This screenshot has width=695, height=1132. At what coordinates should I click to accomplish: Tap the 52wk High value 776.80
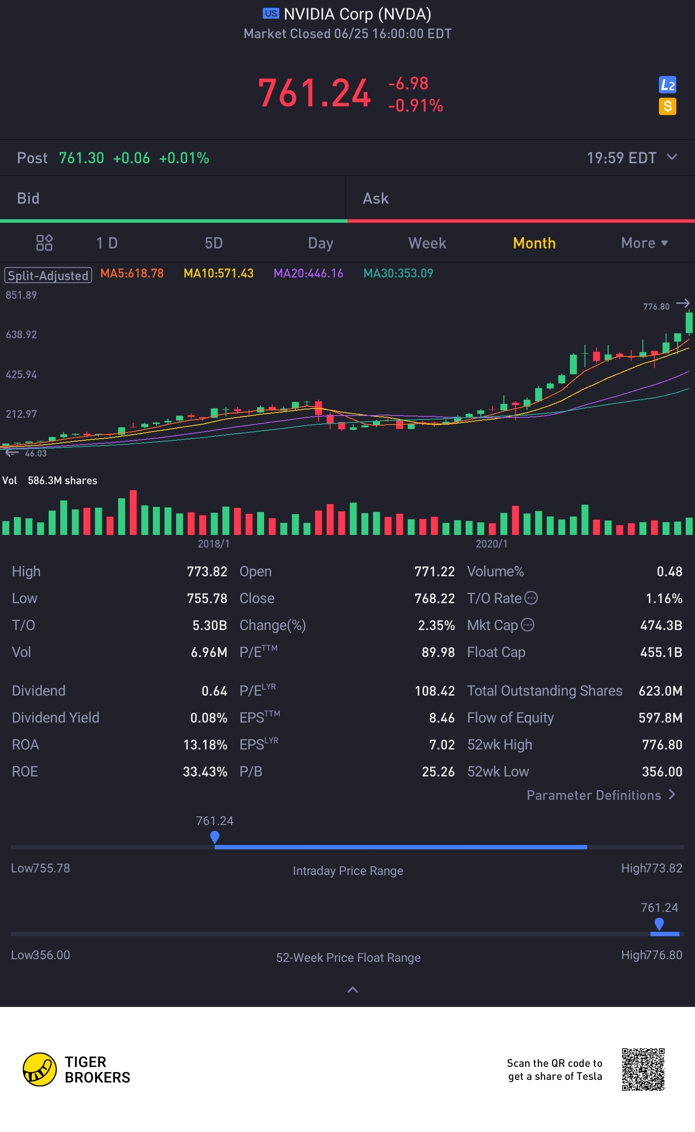tap(662, 744)
